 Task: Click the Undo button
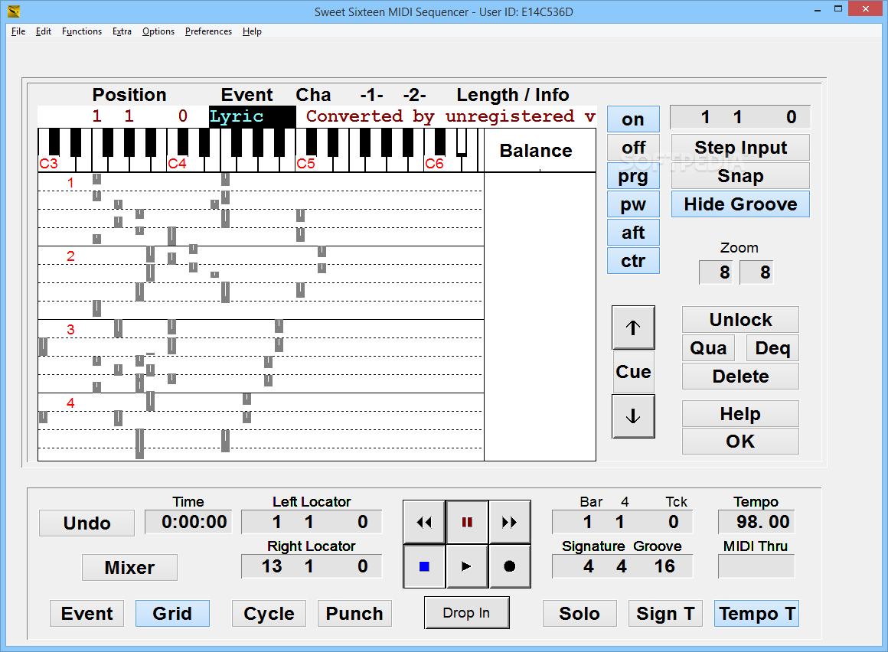(x=87, y=523)
